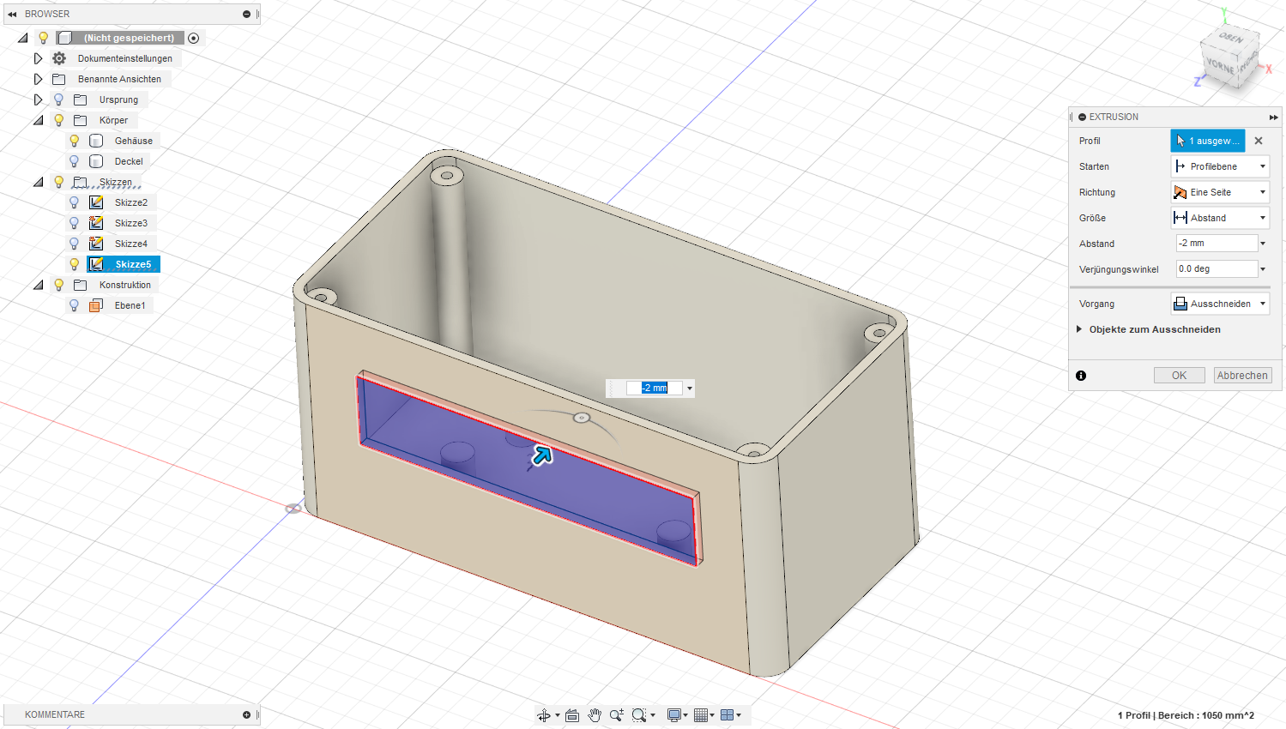Open the Größe Abstand dropdown
This screenshot has height=729, width=1286.
point(1220,218)
